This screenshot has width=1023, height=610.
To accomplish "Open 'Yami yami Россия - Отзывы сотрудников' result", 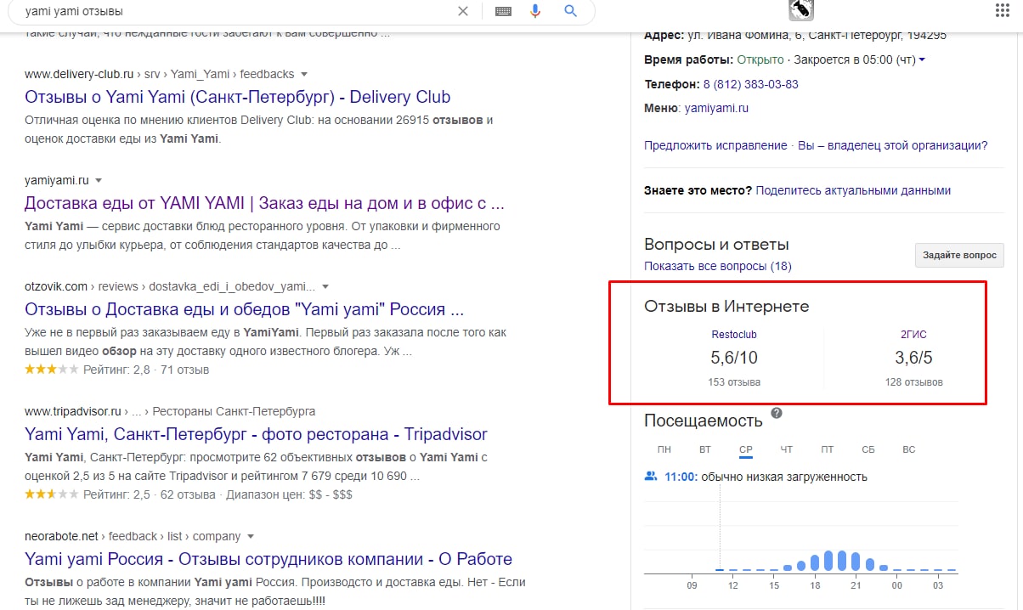I will click(x=268, y=559).
